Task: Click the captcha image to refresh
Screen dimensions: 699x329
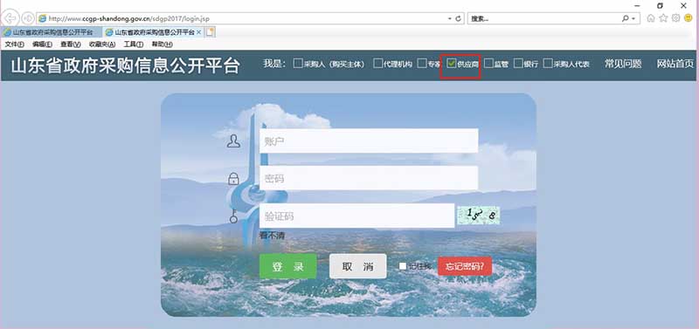Action: (x=478, y=215)
